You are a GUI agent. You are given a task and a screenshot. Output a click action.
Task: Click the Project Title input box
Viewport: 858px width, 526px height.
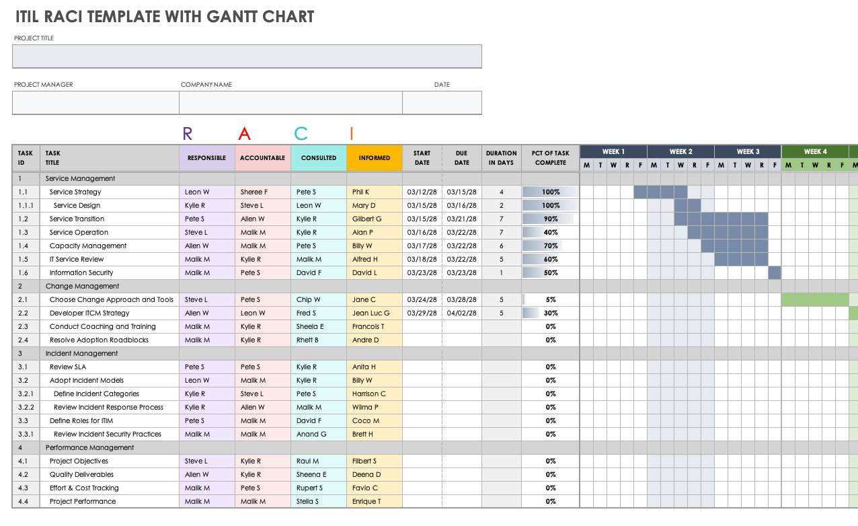247,57
